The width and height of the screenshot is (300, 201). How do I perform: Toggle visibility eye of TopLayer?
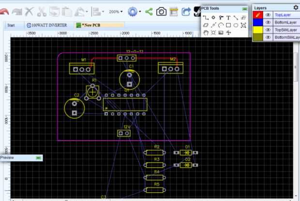pyautogui.click(x=268, y=14)
